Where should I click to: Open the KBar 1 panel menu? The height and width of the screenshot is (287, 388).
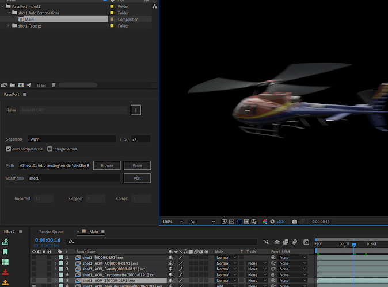21,231
